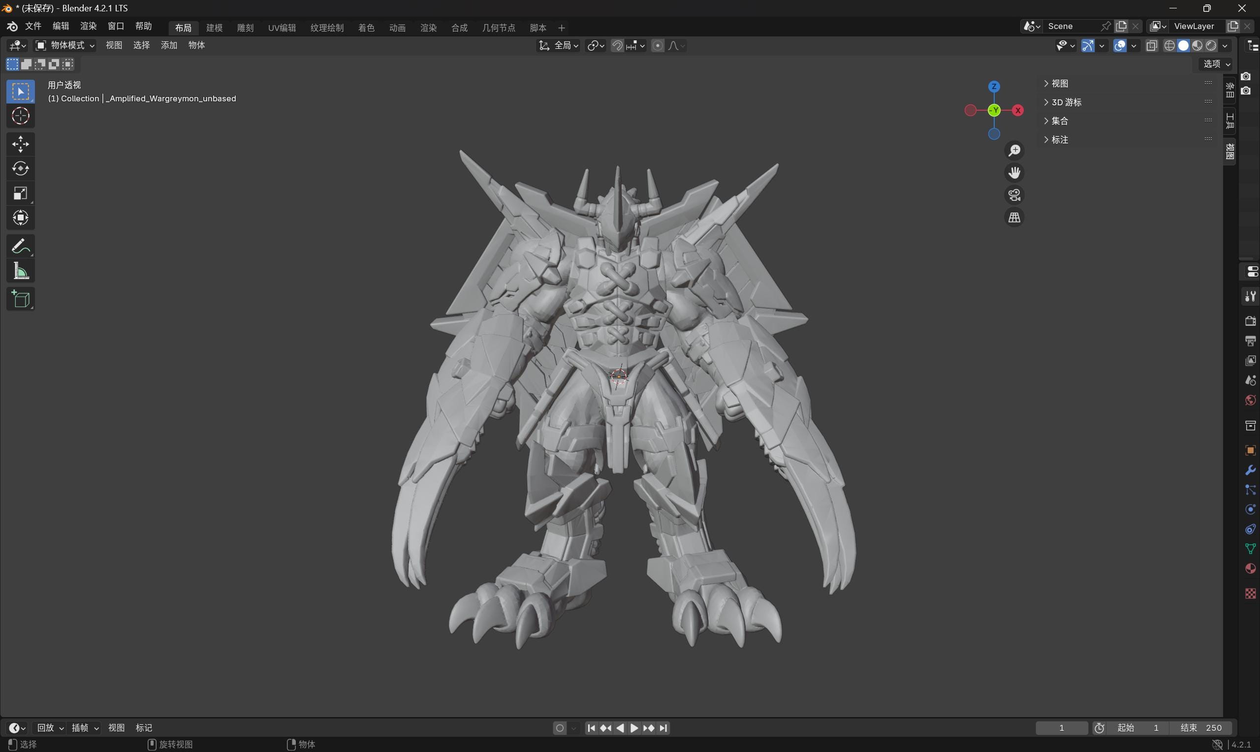The image size is (1260, 752).
Task: Open Modifier properties with the wrench icon
Action: [x=1250, y=469]
